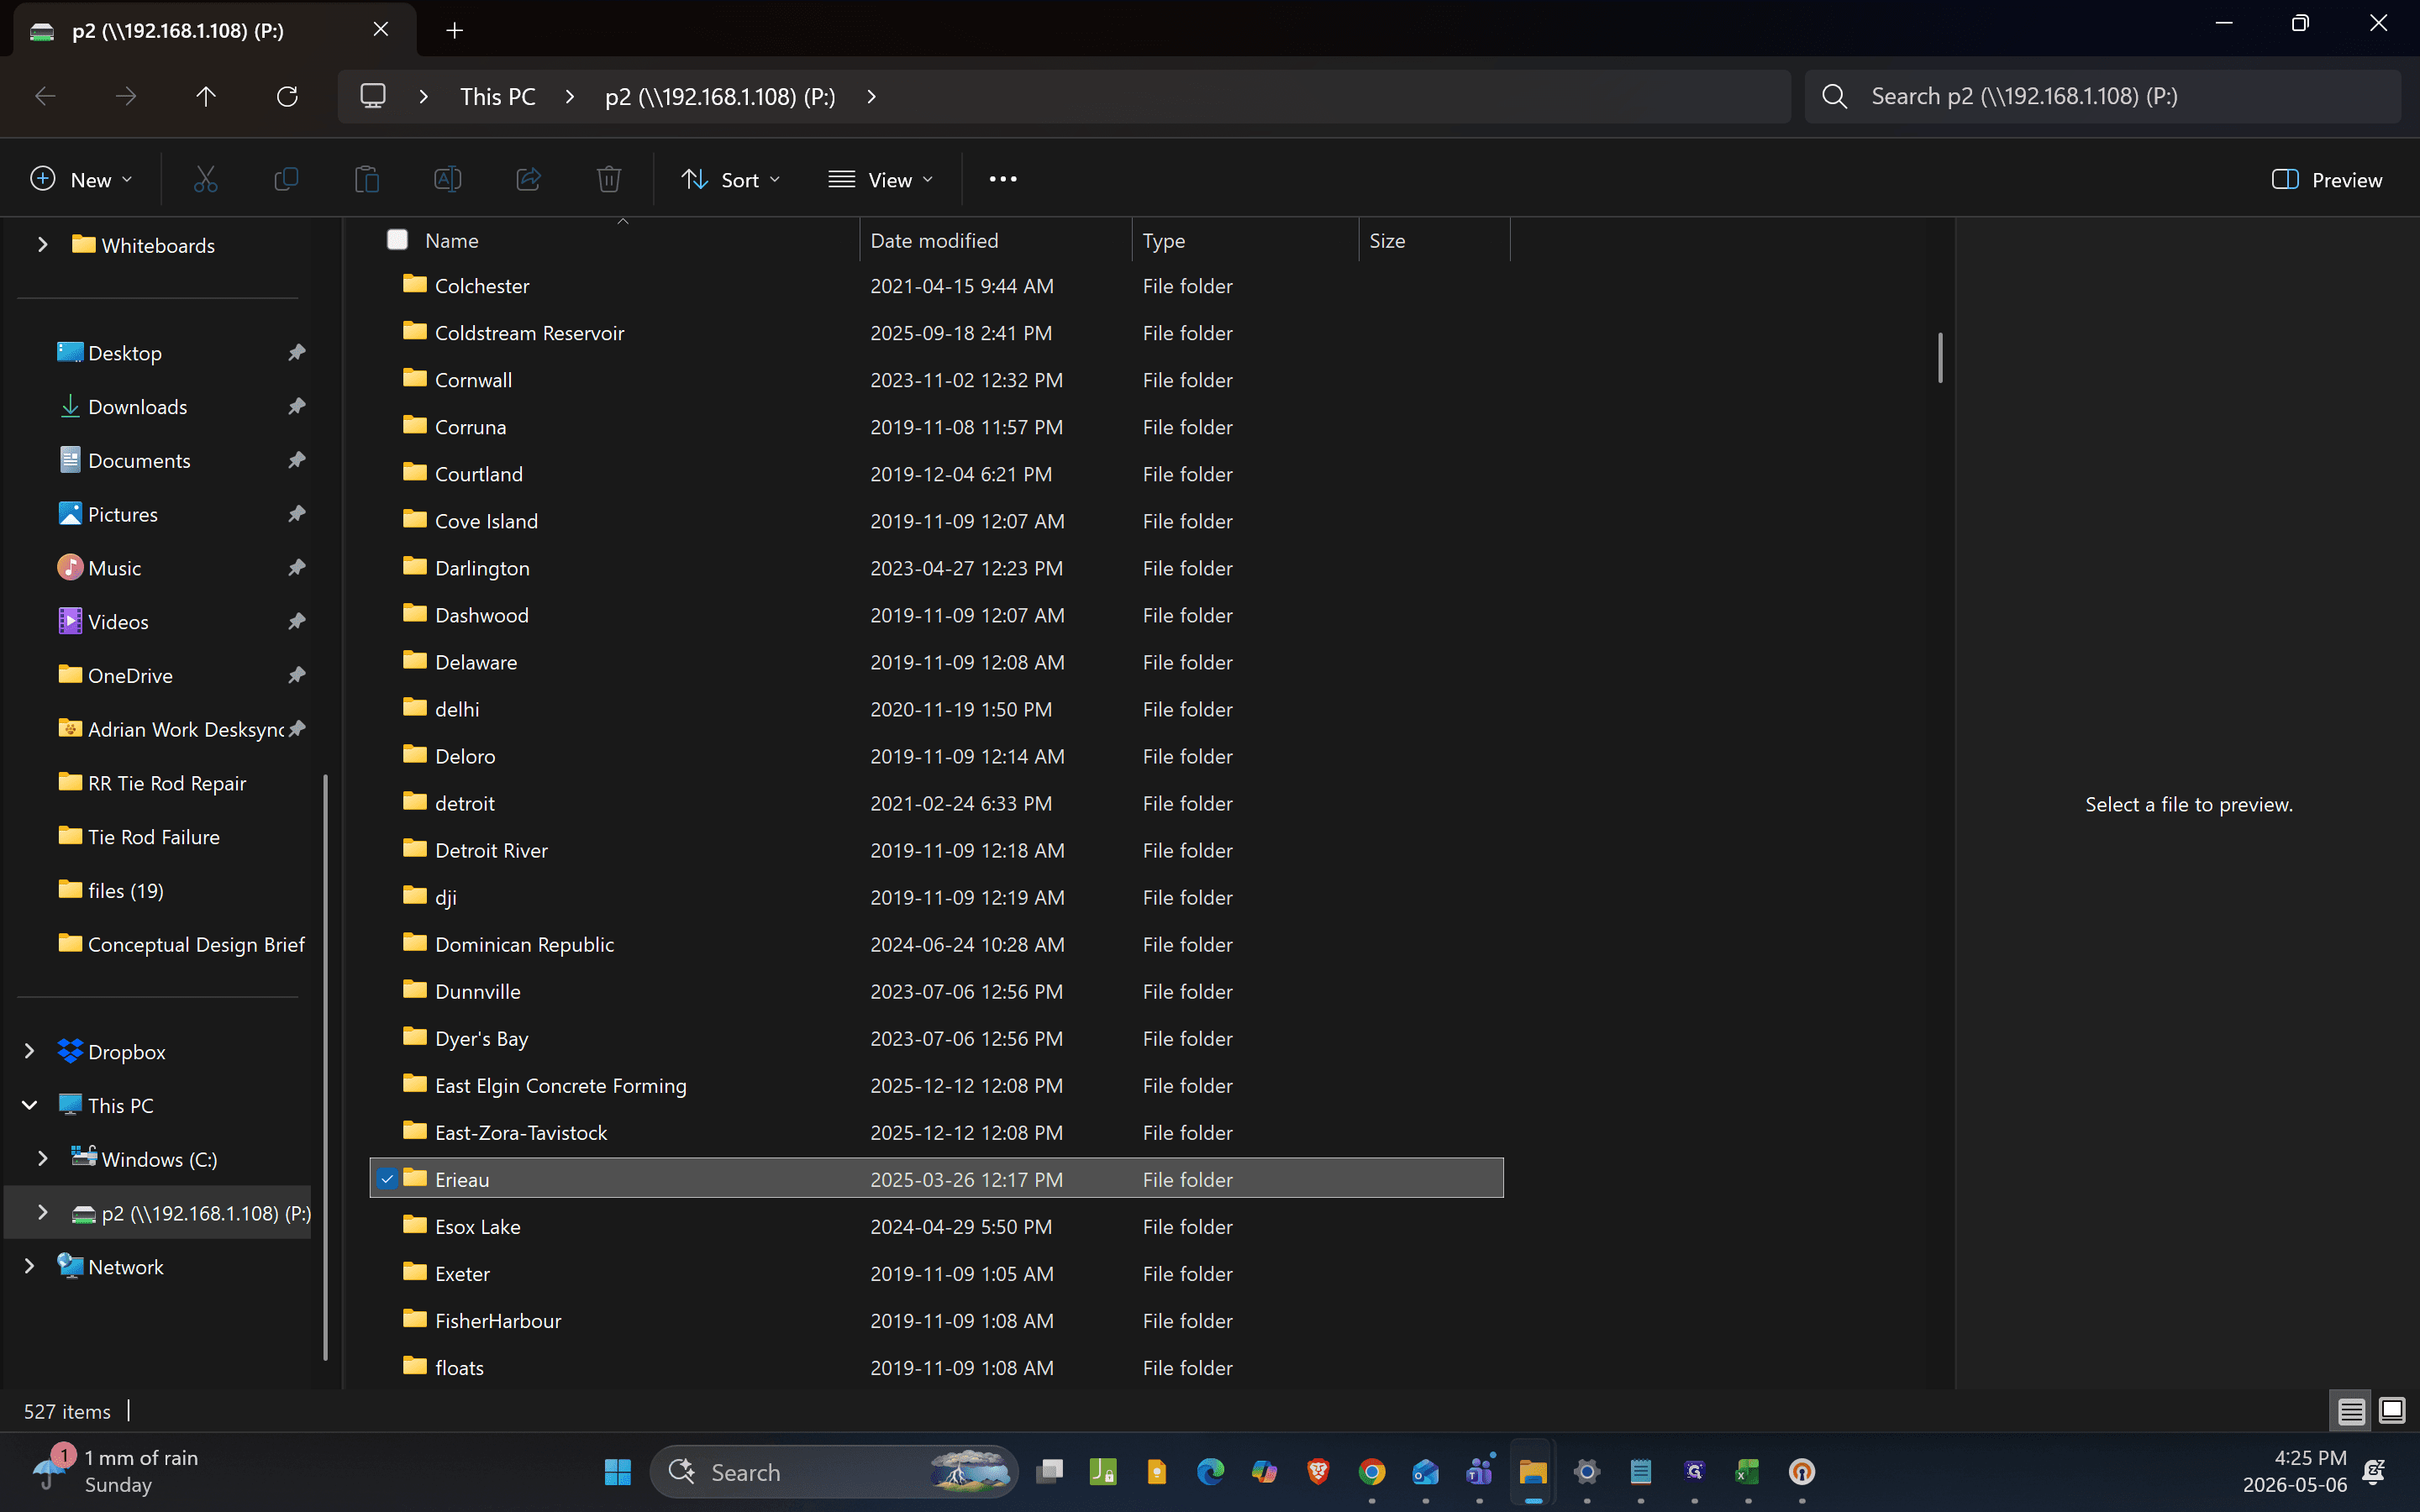
Task: Click the Rename icon in toolbar
Action: 447,180
